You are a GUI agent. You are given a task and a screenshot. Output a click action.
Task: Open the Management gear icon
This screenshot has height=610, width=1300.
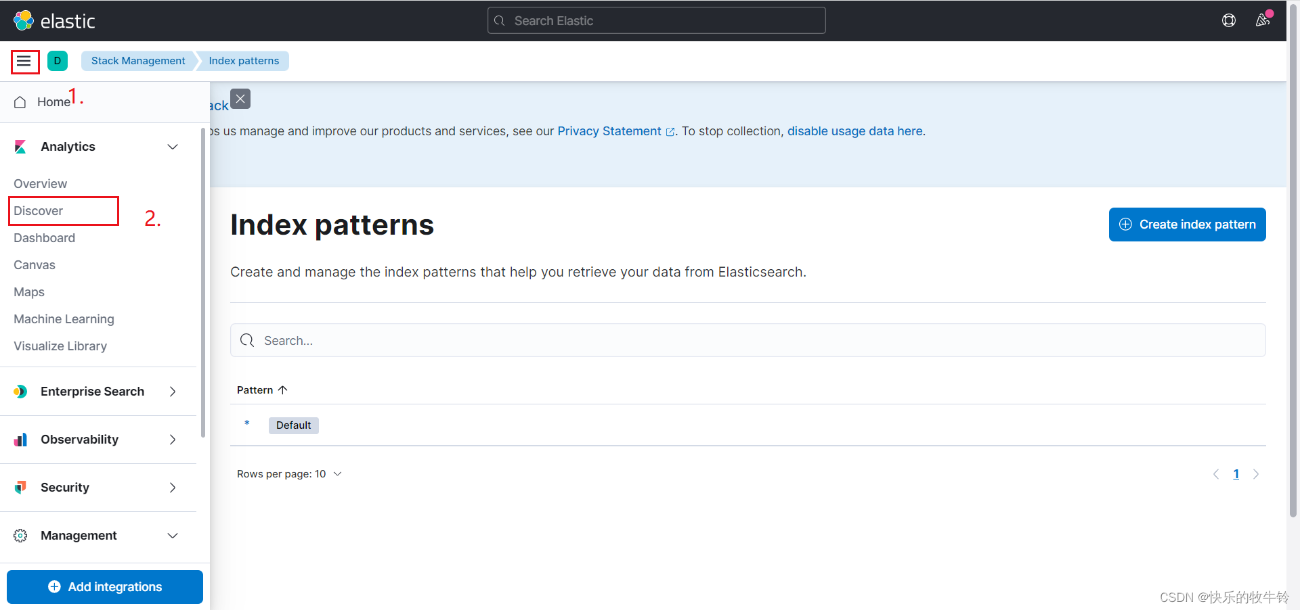coord(20,535)
